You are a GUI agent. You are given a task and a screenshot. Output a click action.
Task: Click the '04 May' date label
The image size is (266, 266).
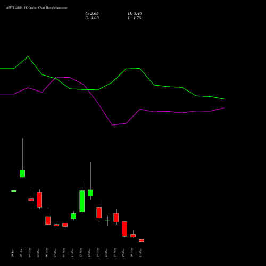pos(30,253)
